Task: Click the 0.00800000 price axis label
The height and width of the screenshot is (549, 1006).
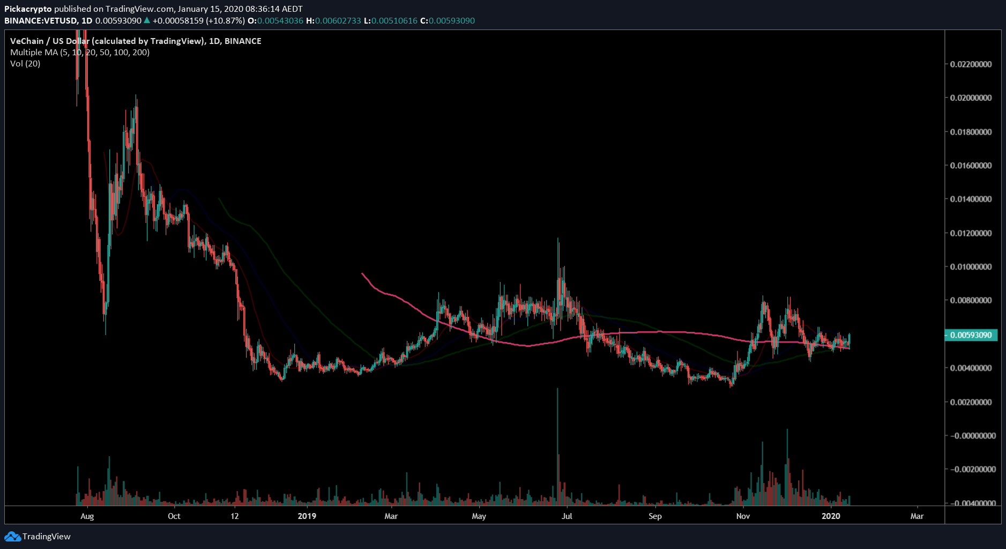Action: tap(971, 300)
